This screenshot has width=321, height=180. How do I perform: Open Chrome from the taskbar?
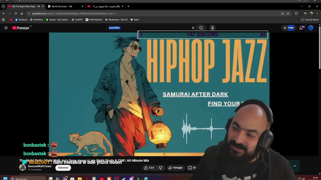tap(65, 178)
